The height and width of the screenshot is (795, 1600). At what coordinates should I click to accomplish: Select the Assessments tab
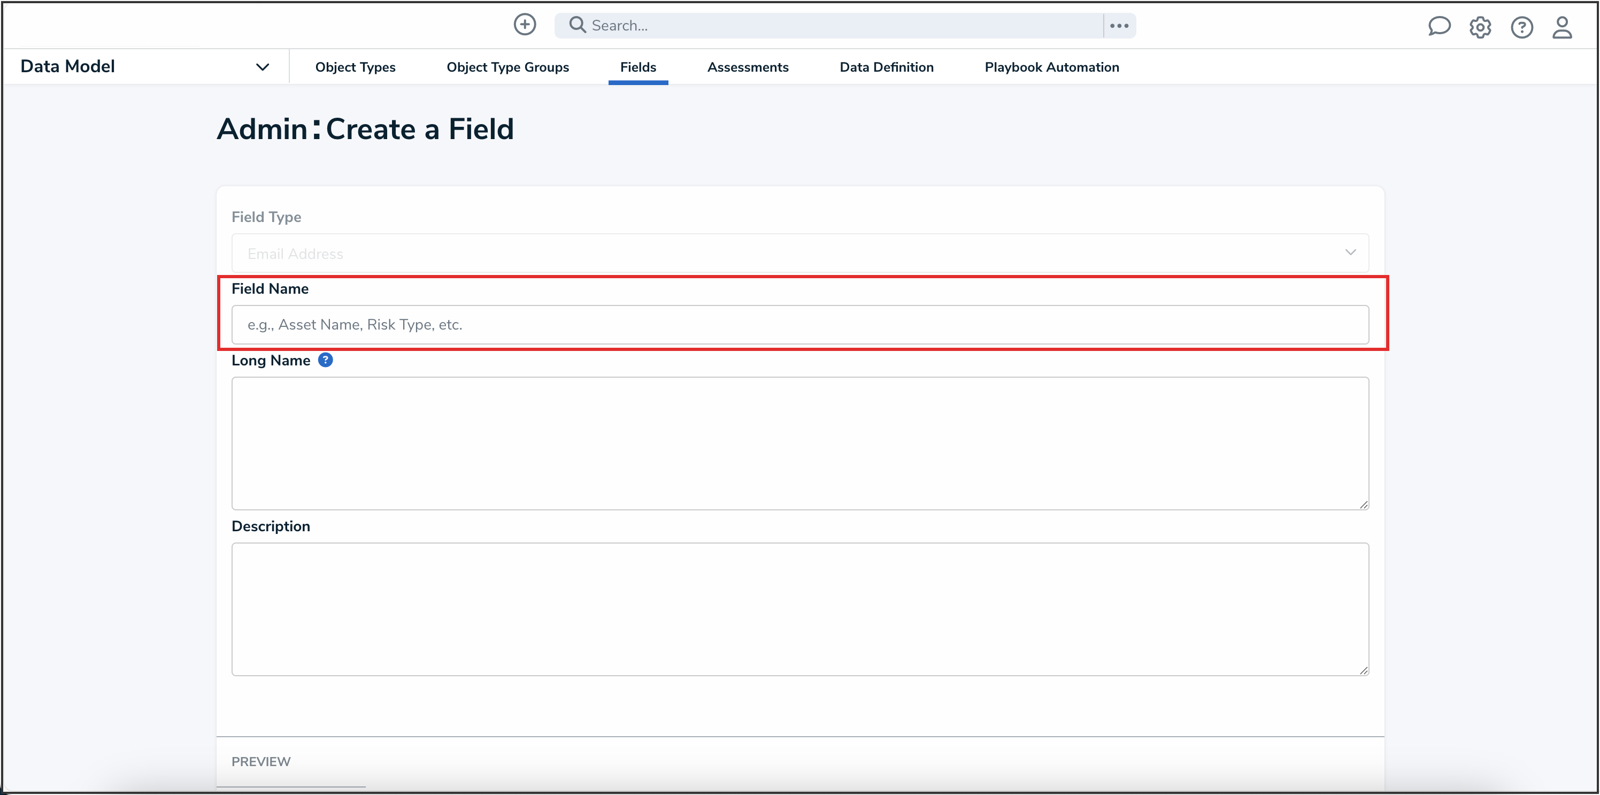coord(748,66)
